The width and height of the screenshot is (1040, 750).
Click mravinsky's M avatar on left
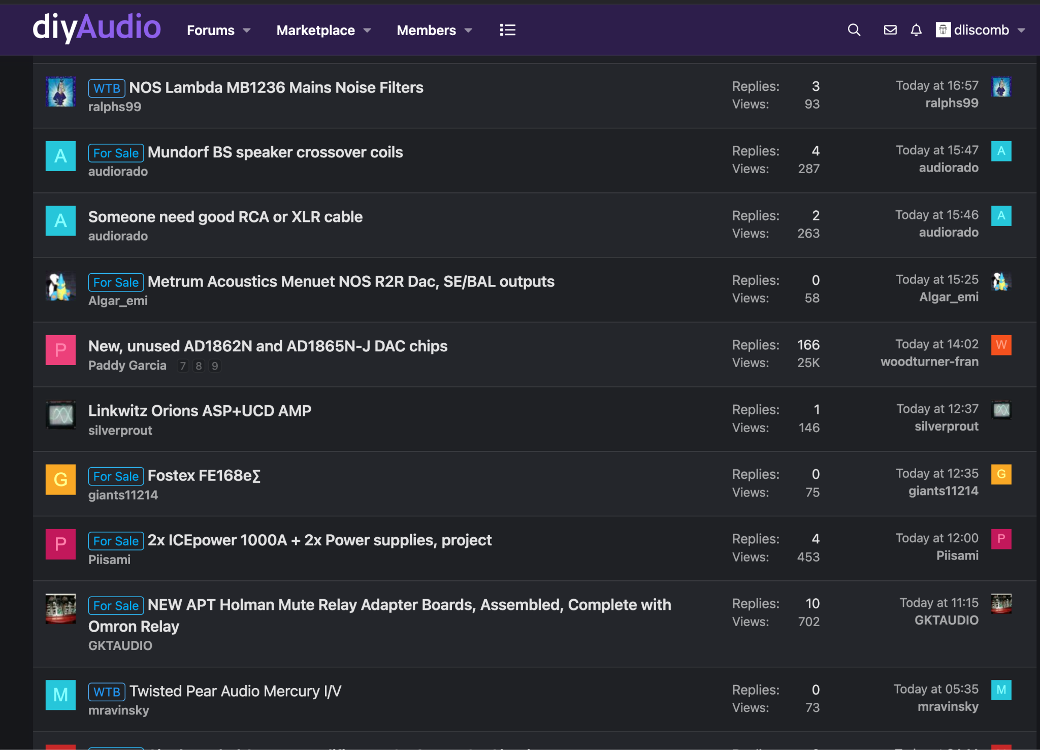(60, 695)
